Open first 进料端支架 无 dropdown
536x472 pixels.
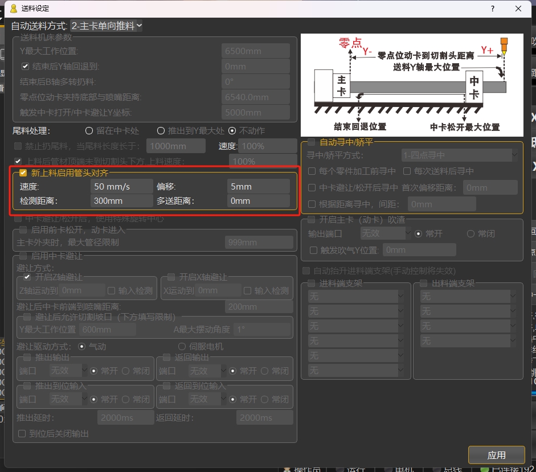click(x=356, y=296)
